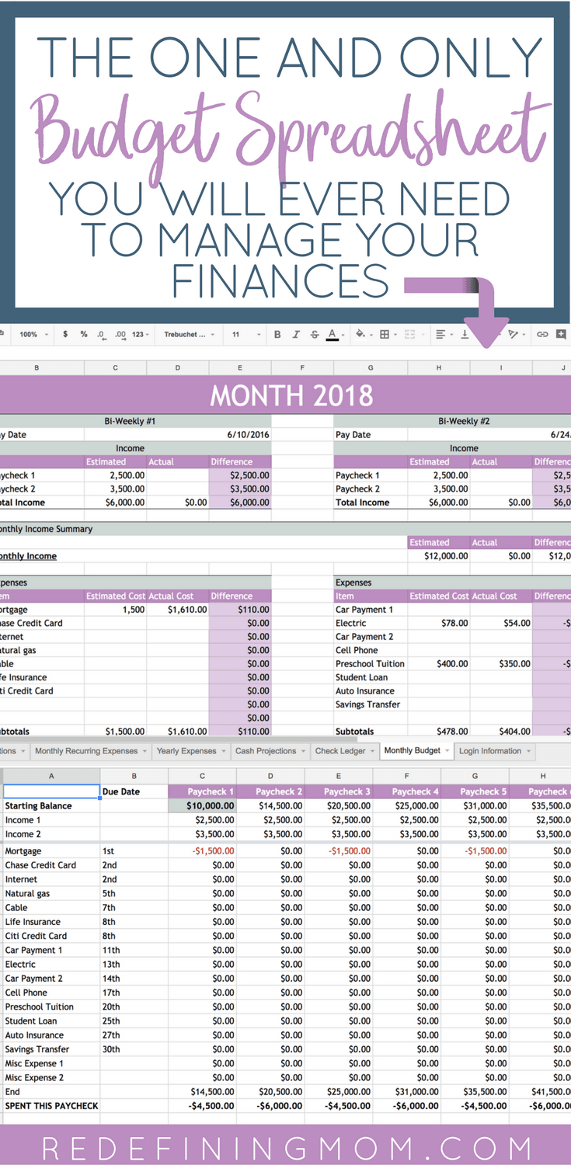Open font size 11 dropdown
Image resolution: width=571 pixels, height=1165 pixels.
tap(245, 334)
